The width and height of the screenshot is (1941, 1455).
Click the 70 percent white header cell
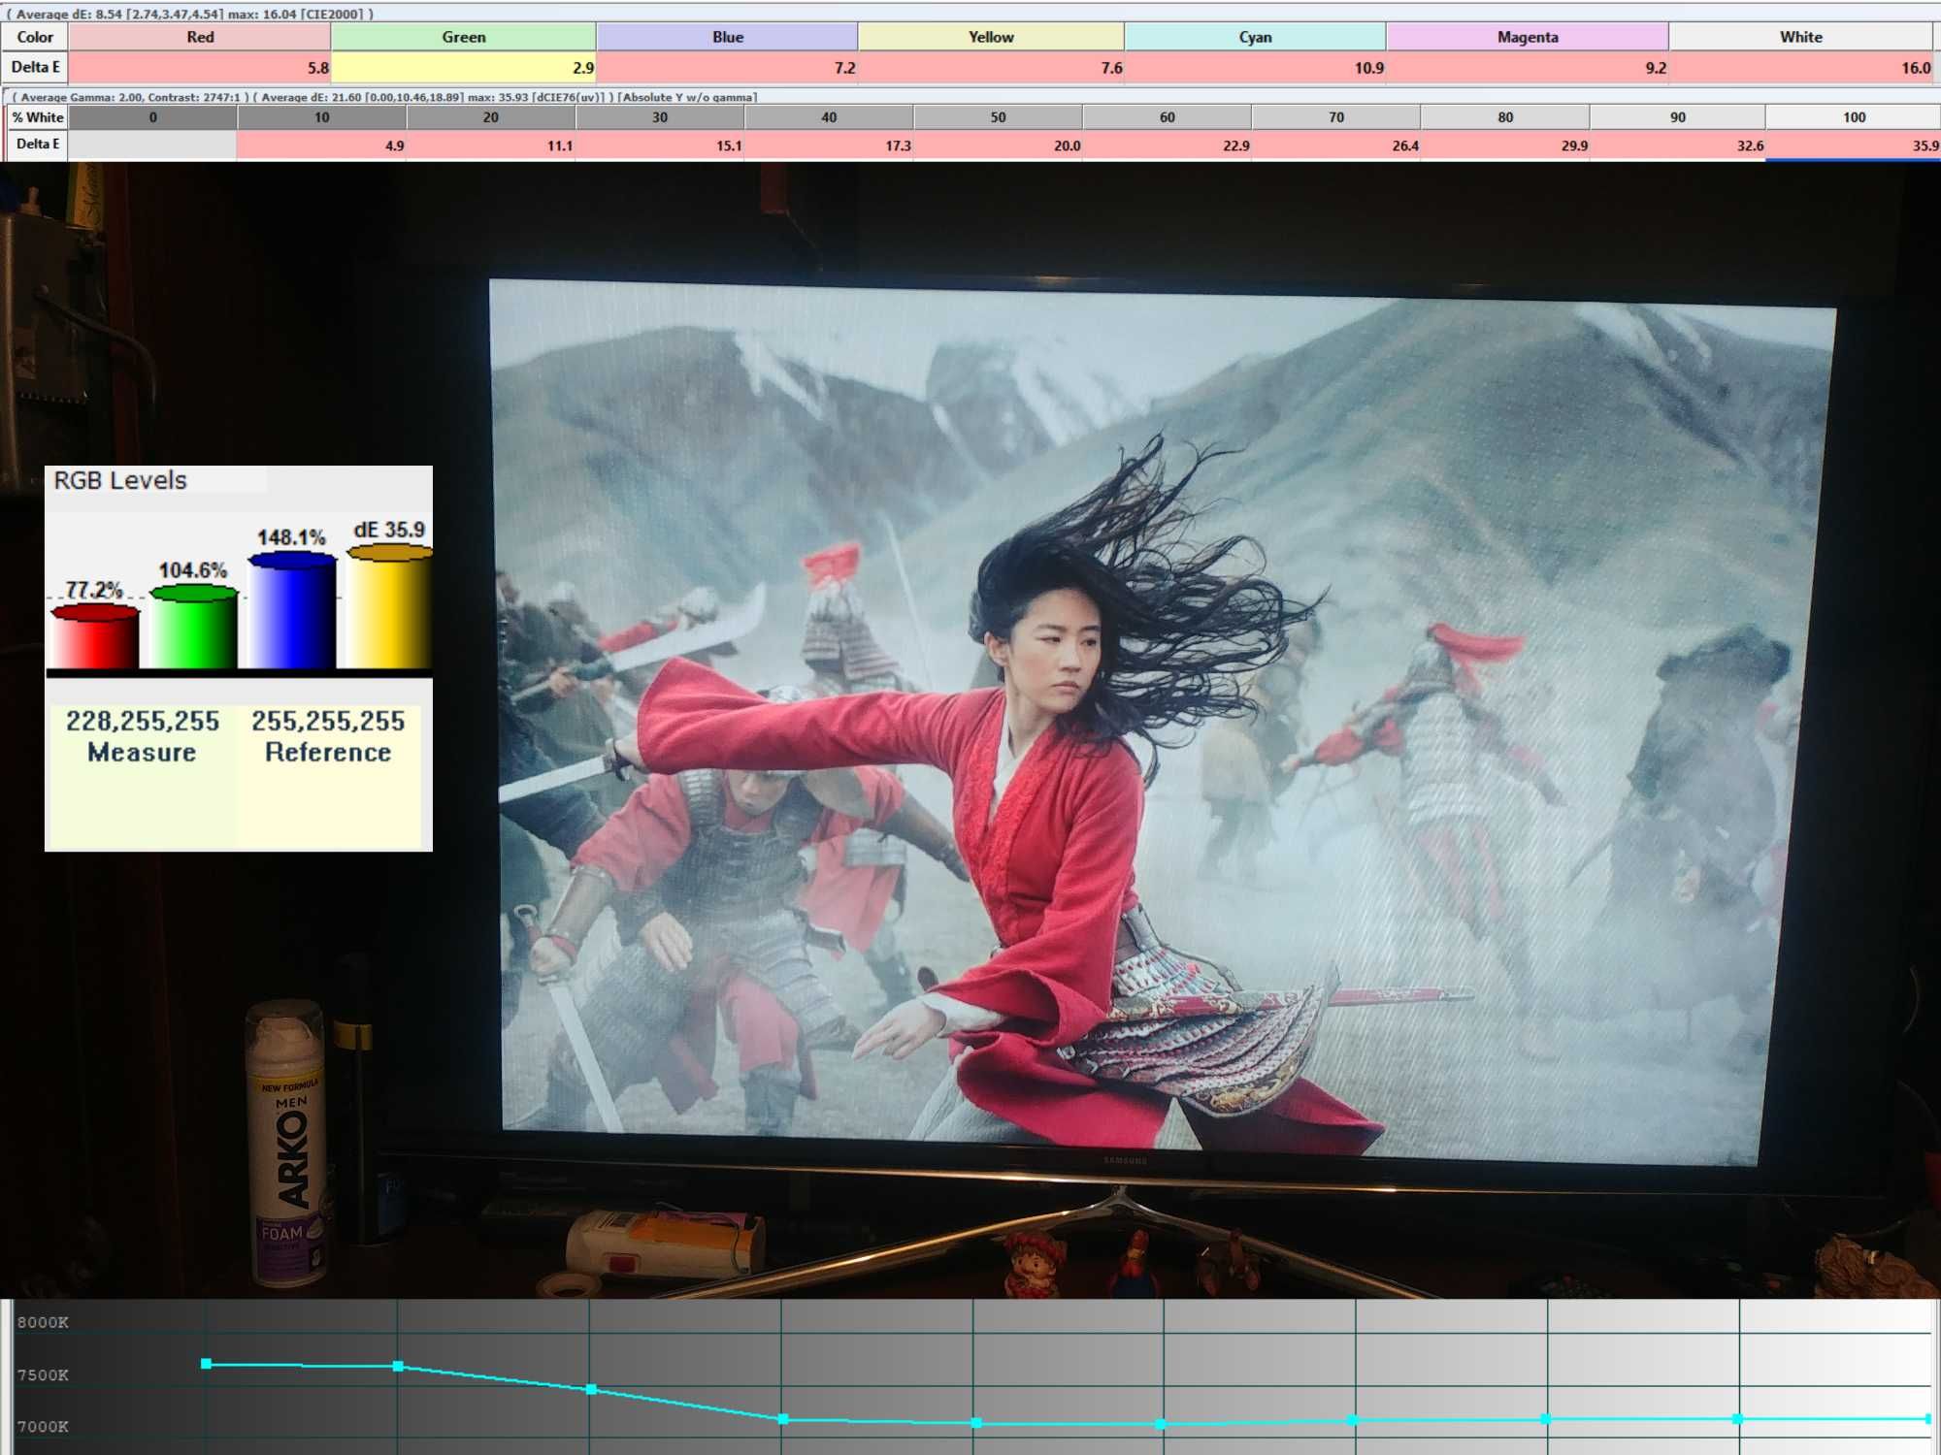click(x=1336, y=117)
